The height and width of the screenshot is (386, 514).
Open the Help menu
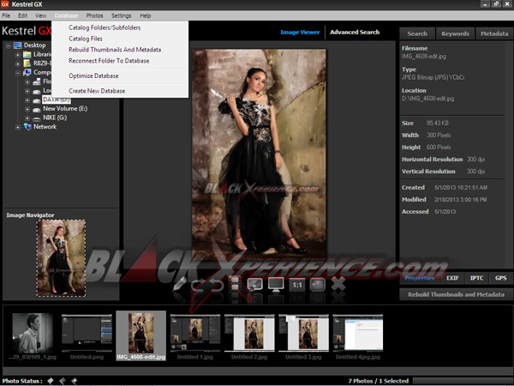point(146,15)
